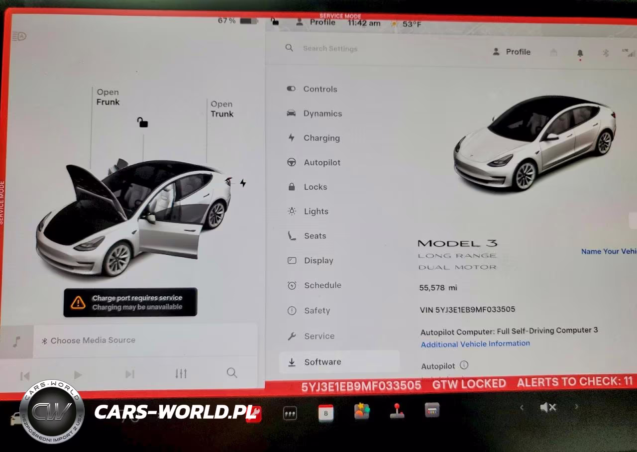The height and width of the screenshot is (452, 637).
Task: Tap the 53°F temperature reading
Action: pyautogui.click(x=412, y=24)
